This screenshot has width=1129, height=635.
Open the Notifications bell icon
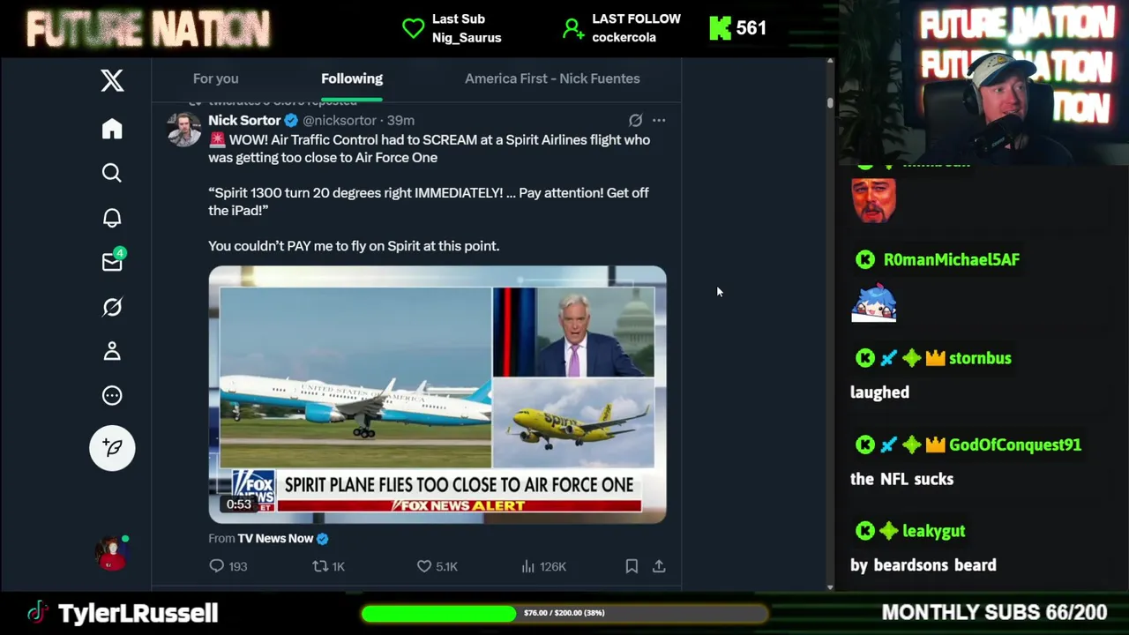coord(112,218)
